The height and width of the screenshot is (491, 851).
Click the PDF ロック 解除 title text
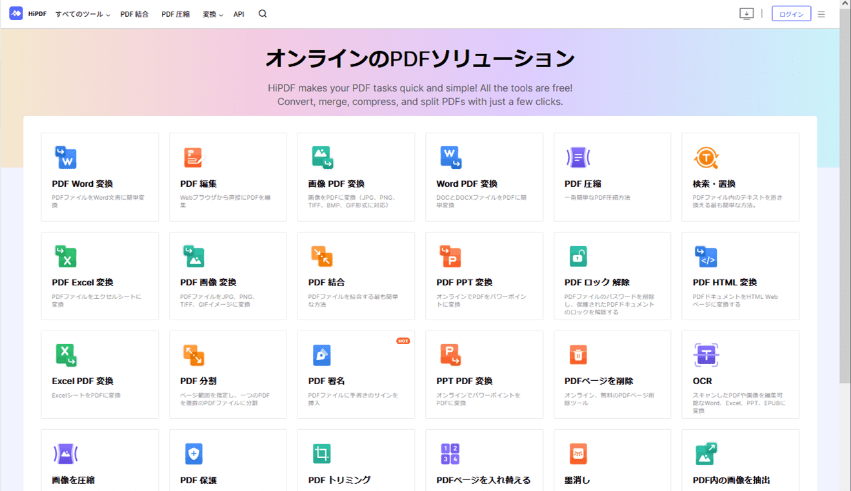pos(597,282)
